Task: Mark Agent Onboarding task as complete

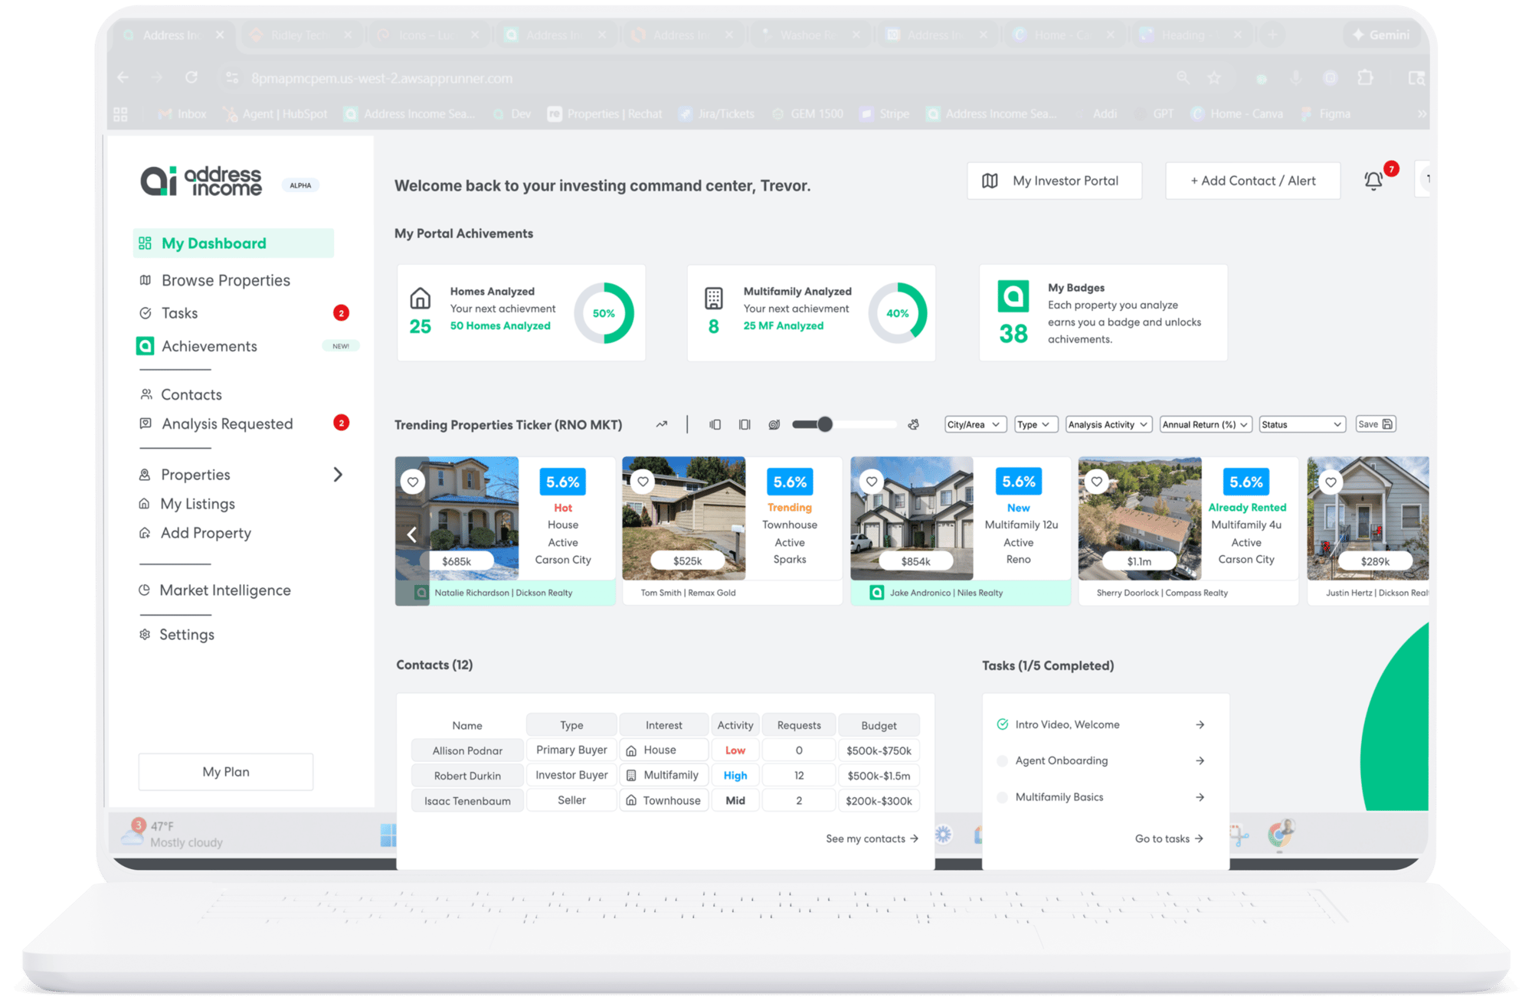Action: pyautogui.click(x=1002, y=760)
